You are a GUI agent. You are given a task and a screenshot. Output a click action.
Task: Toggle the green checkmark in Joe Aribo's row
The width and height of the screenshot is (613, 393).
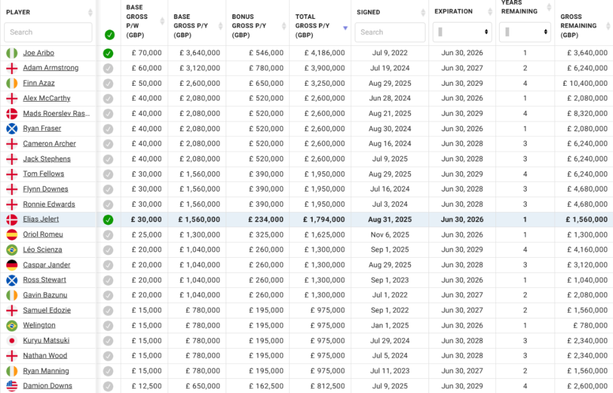pyautogui.click(x=108, y=53)
